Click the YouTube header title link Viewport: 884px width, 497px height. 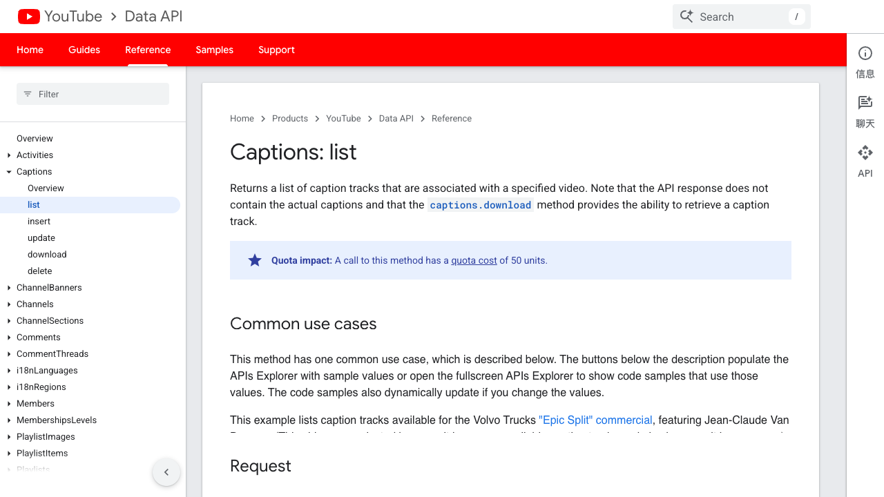73,17
